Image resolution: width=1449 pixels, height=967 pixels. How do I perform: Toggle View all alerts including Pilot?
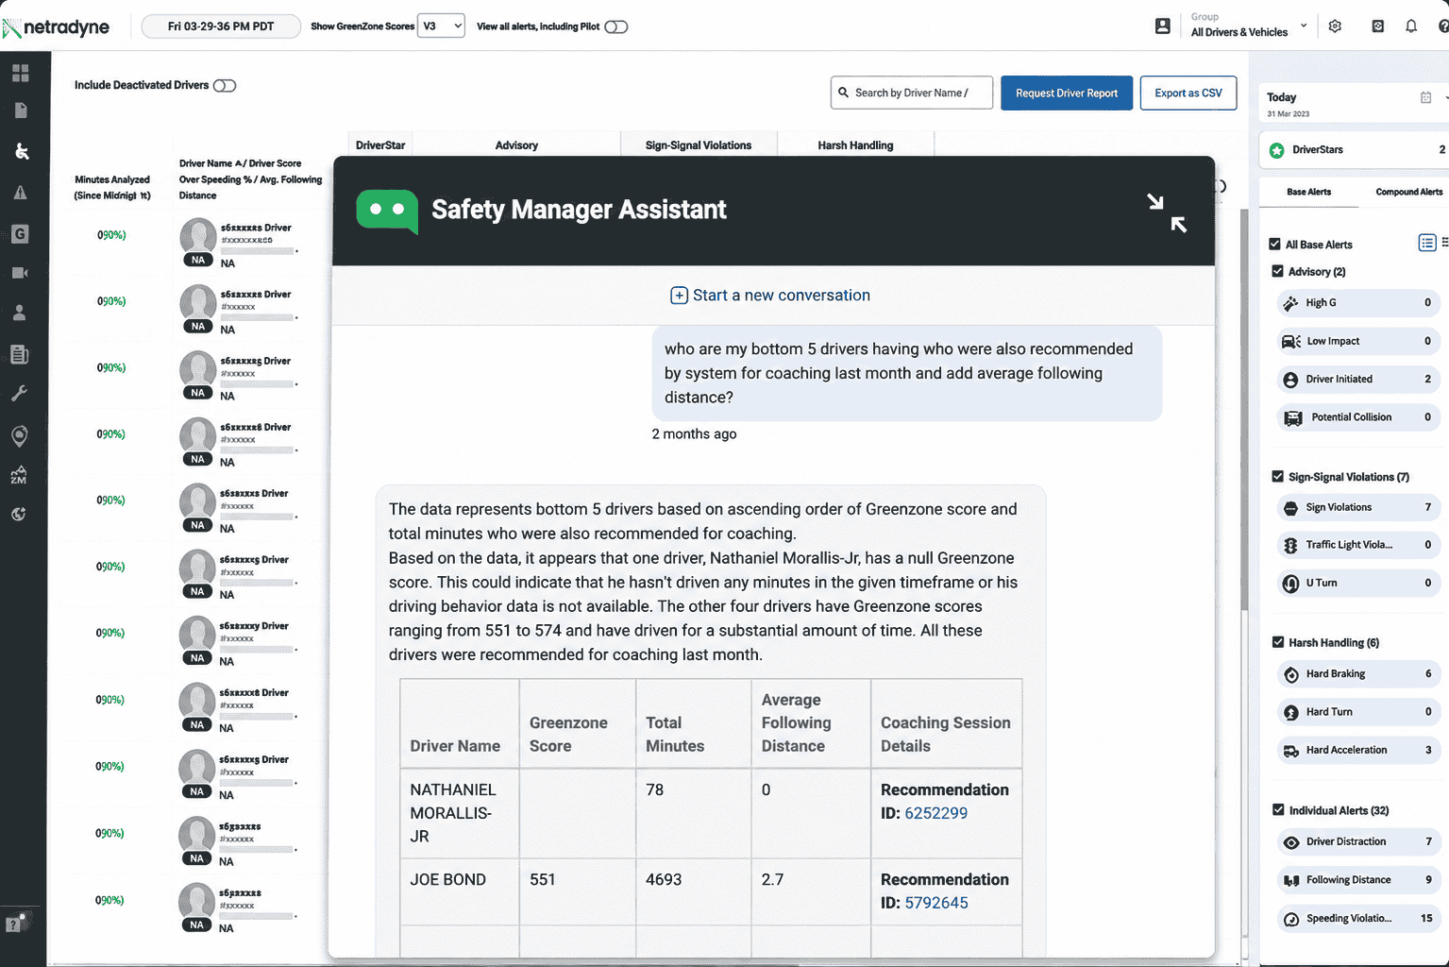(615, 26)
